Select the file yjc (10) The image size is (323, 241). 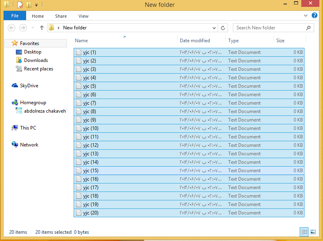189,128
